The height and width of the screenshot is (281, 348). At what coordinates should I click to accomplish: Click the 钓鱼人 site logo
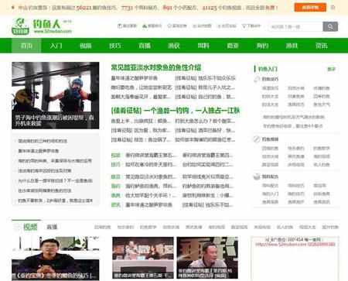click(x=42, y=26)
